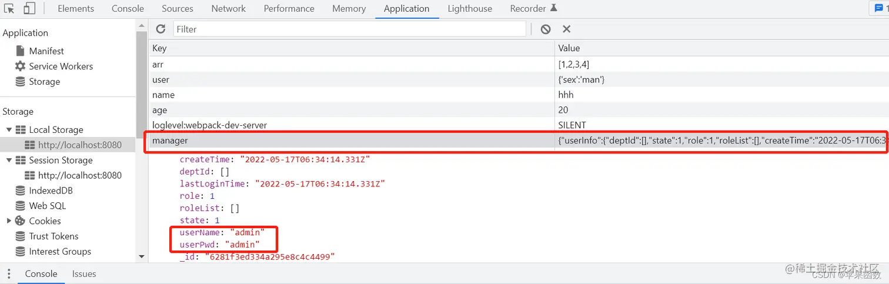This screenshot has width=889, height=284.
Task: Click the createTime property in preview
Action: (275, 159)
